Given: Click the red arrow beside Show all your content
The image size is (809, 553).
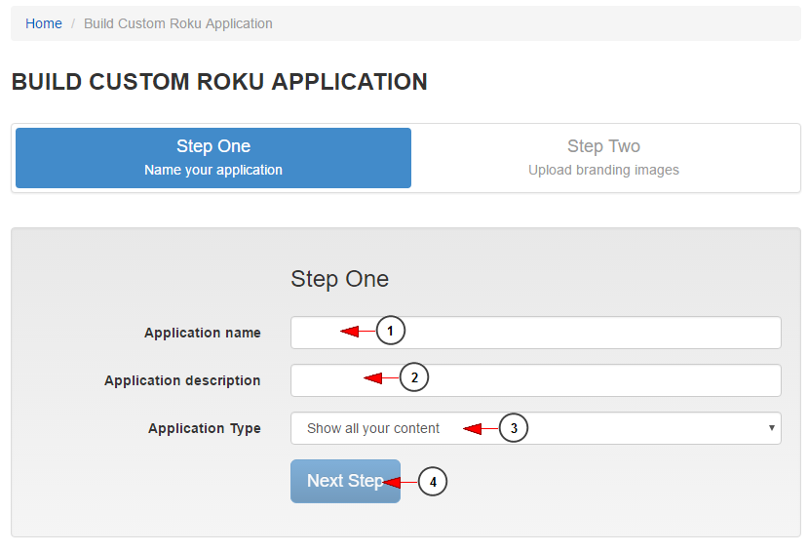Looking at the screenshot, I should click(481, 428).
